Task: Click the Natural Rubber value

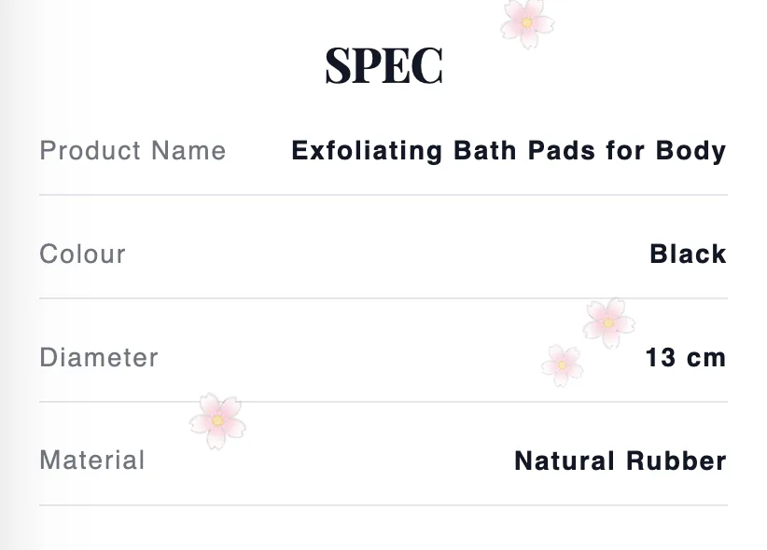Action: 621,461
